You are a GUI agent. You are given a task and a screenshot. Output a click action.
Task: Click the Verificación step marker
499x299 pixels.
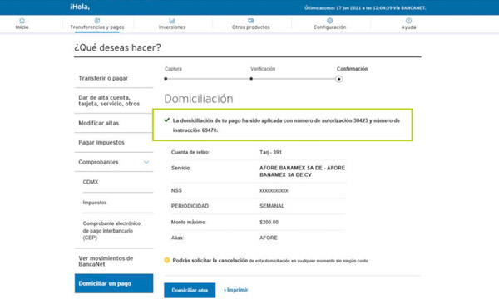pyautogui.click(x=251, y=79)
